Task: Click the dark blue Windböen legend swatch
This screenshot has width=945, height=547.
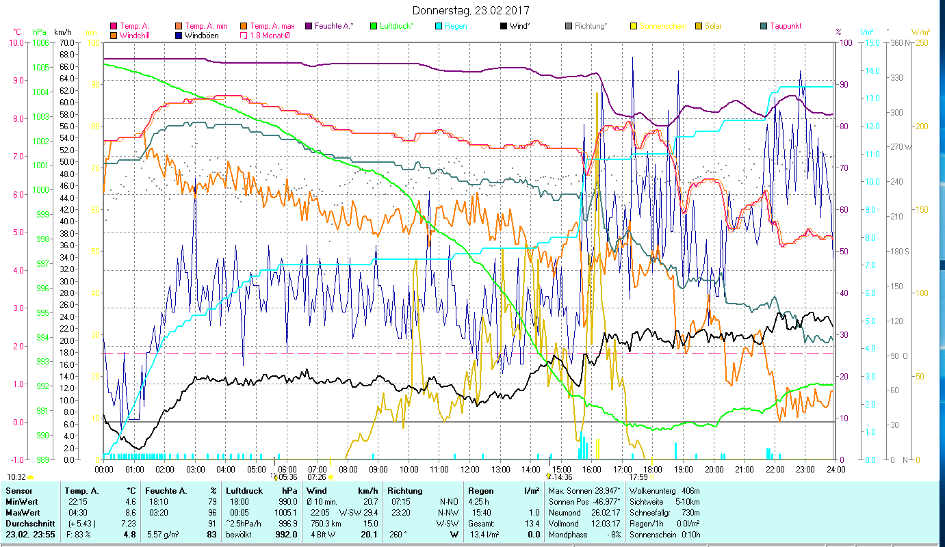Action: pos(178,35)
